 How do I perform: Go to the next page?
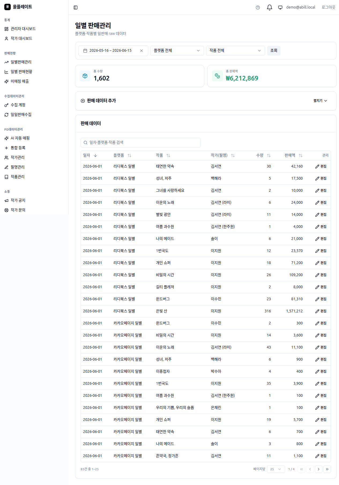(319, 469)
